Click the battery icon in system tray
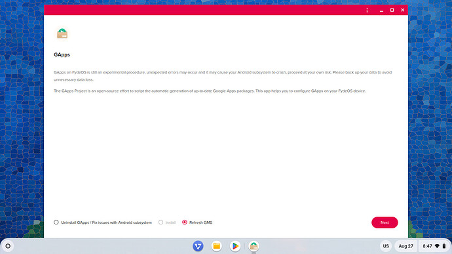The image size is (452, 254). point(444,246)
